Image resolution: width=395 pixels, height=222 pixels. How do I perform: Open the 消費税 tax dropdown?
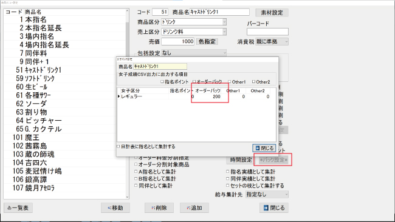(x=286, y=41)
